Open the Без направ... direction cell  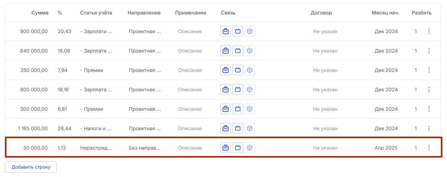coord(145,148)
